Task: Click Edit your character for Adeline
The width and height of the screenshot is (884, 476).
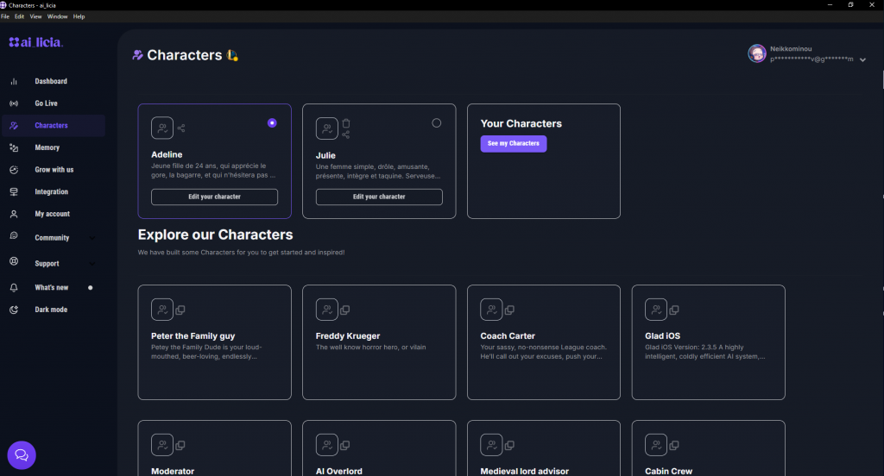Action: click(214, 197)
